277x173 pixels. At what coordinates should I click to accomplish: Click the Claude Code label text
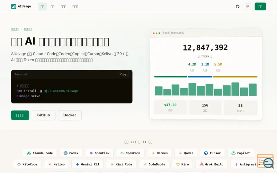coord(43,153)
